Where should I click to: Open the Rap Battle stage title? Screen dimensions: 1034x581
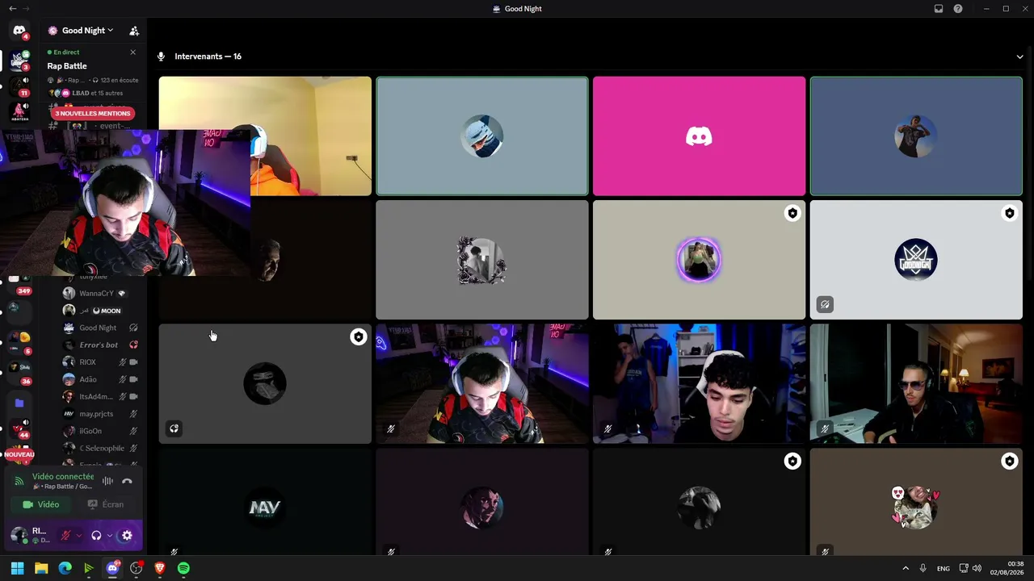(67, 66)
